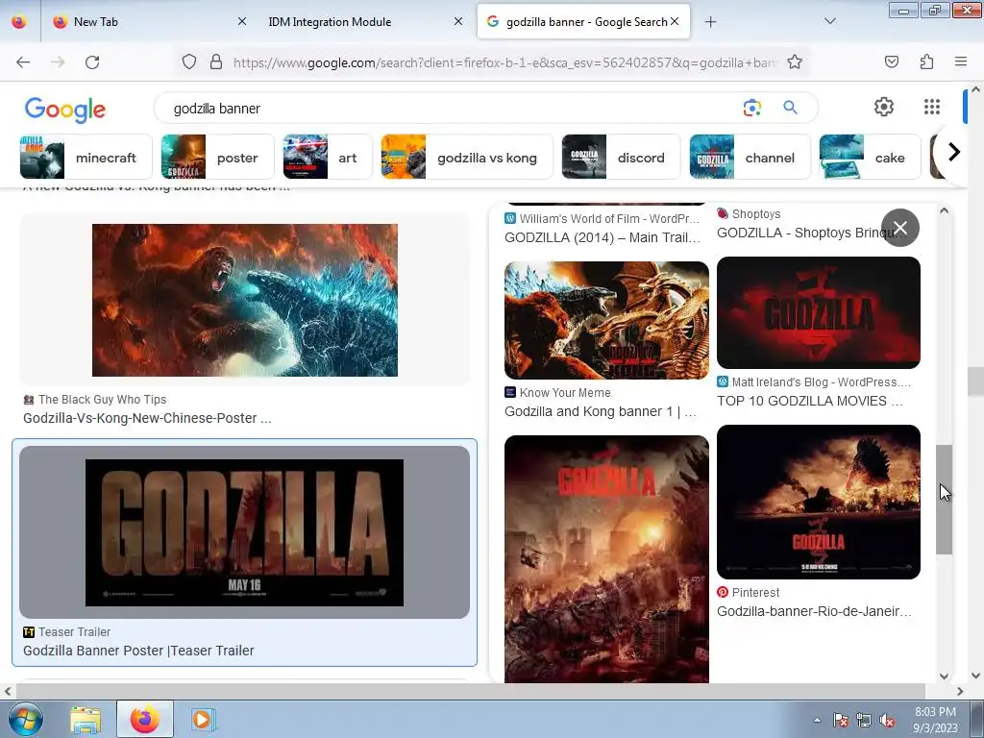This screenshot has width=984, height=738.
Task: Open a new browser tab
Action: pyautogui.click(x=710, y=22)
